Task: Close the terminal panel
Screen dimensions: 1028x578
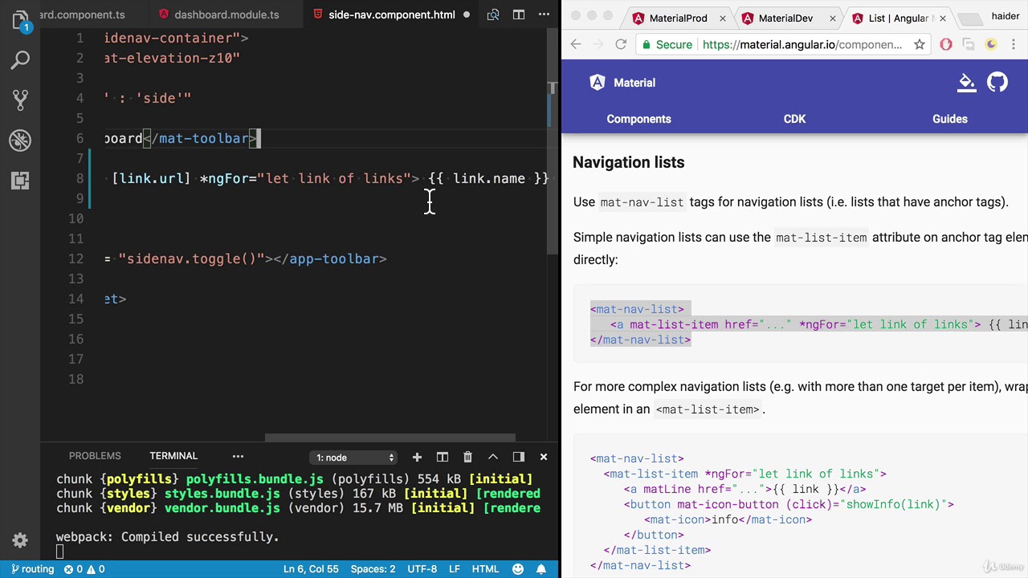Action: point(544,457)
